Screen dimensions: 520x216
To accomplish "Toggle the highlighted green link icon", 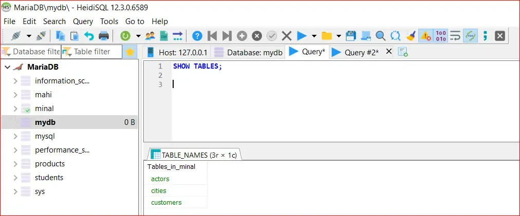I will tap(470, 36).
